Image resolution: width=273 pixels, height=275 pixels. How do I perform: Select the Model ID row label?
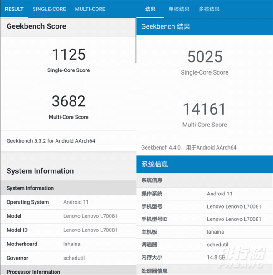click(x=17, y=230)
